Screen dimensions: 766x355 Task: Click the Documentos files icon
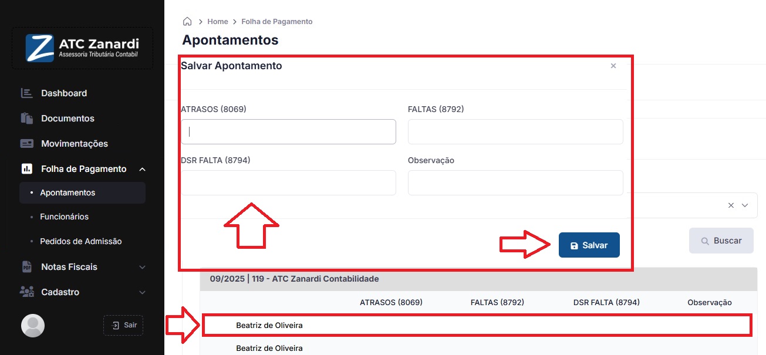click(26, 119)
